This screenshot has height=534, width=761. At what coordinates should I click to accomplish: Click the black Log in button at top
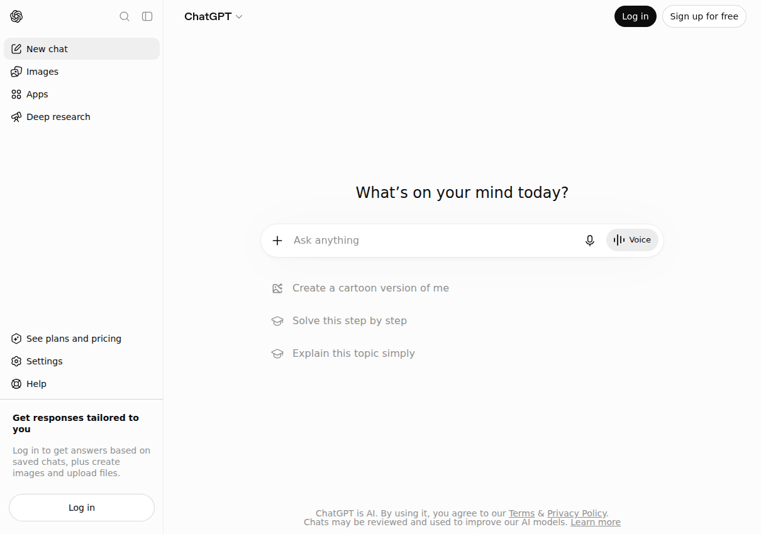point(635,16)
